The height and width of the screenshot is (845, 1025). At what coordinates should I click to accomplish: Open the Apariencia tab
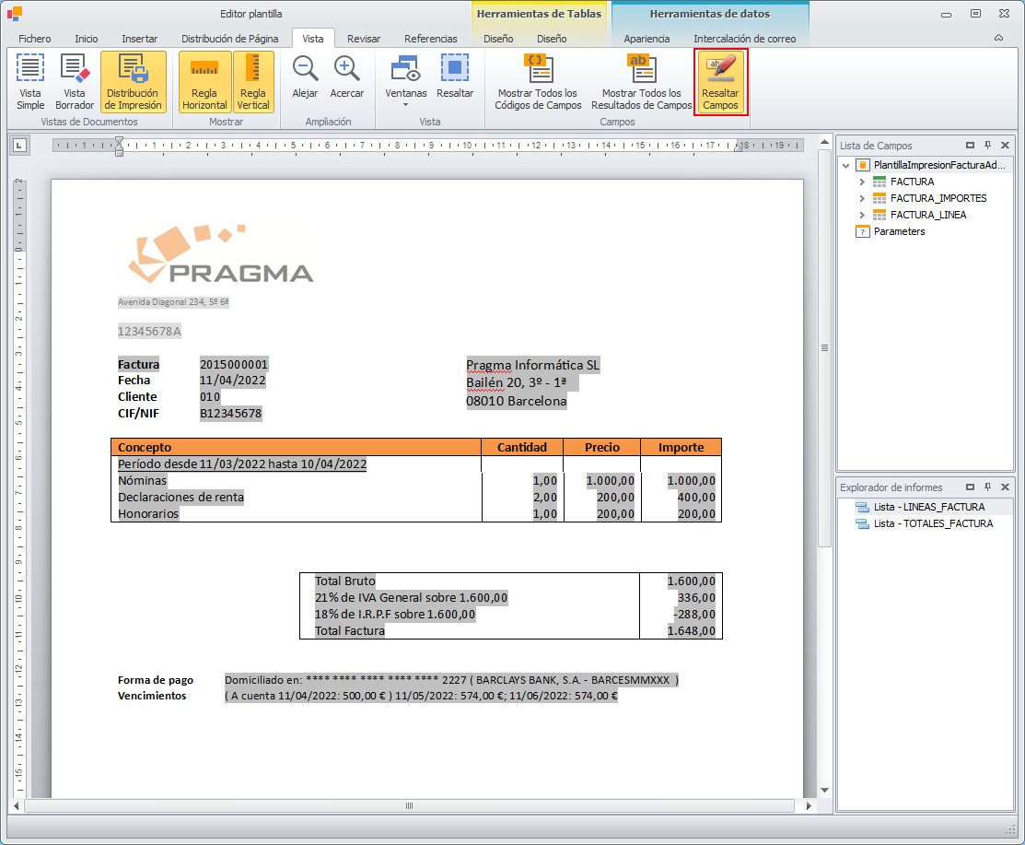point(646,39)
